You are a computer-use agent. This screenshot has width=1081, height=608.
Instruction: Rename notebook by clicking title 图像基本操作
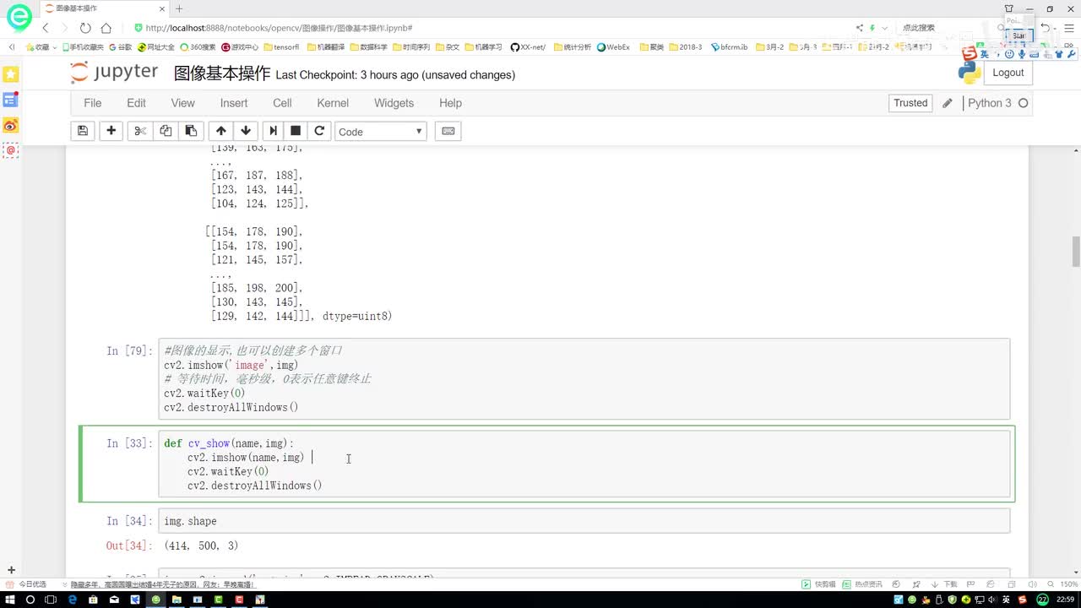(x=222, y=73)
